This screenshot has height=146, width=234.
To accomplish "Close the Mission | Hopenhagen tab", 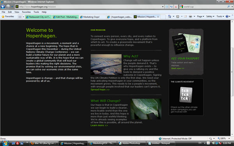I will [158, 17].
